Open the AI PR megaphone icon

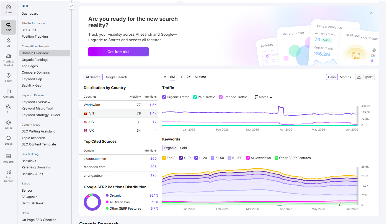8,123
